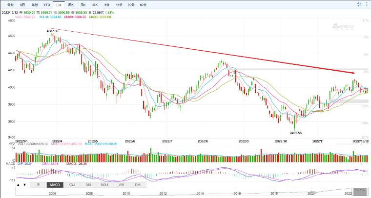
Task: Enable the BOLL indicator
Action: click(x=104, y=185)
